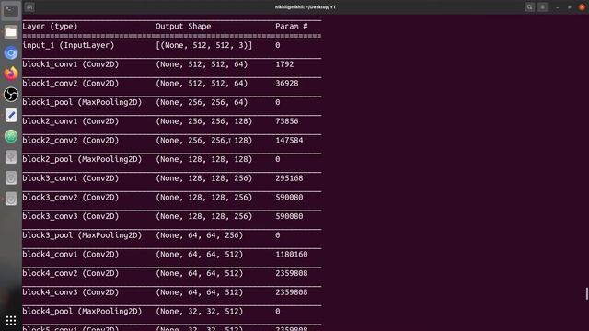Click 'block4_conv2 (Conv2D)' layer name
Viewport: 589px width, 331px height.
point(71,273)
